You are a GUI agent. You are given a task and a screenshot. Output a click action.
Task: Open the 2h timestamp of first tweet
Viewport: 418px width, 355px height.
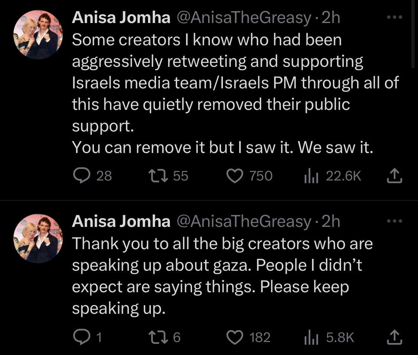[x=331, y=17]
